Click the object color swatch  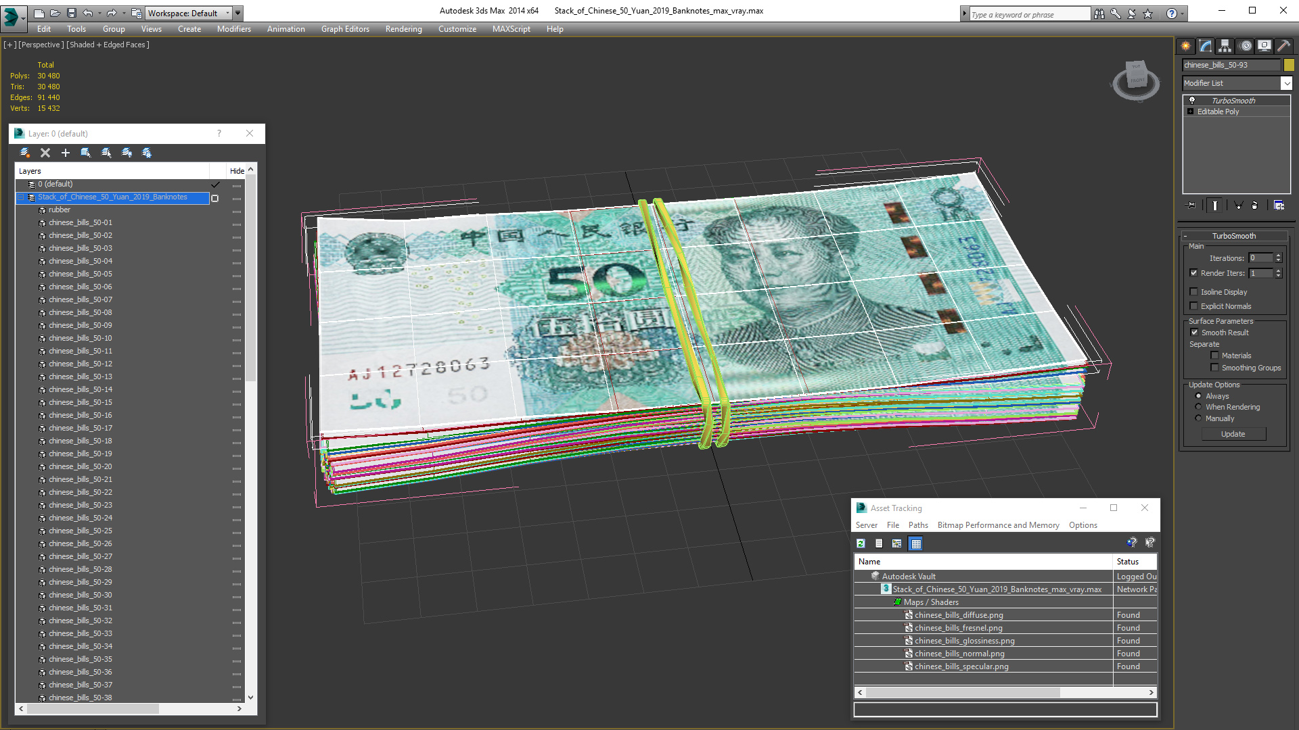[x=1289, y=65]
